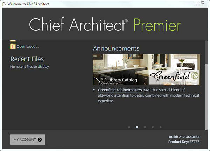Jump to the fourth announcement dot
The width and height of the screenshot is (210, 151).
(x=153, y=127)
